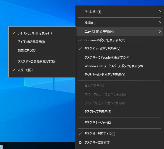Click the gear icon for taskbar settings
Viewport: 164px width, 149px height.
click(80, 143)
